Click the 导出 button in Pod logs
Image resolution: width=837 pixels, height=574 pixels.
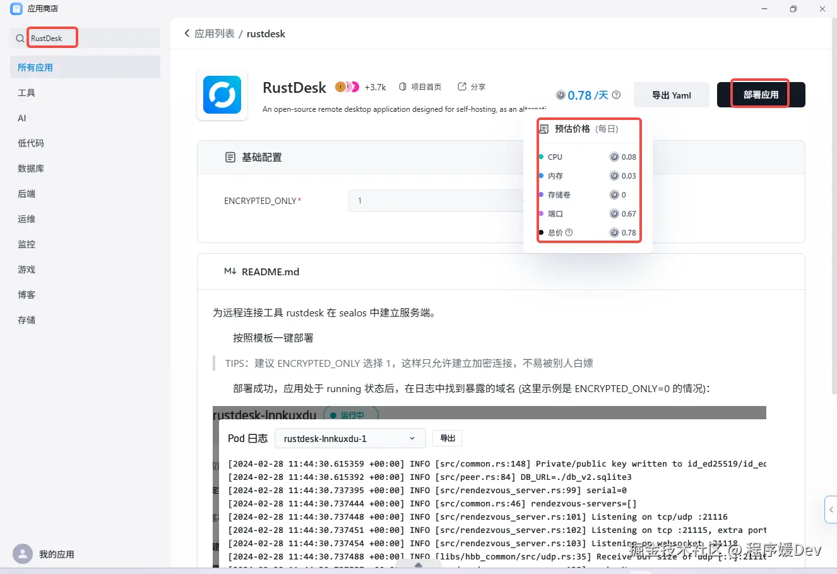point(448,438)
